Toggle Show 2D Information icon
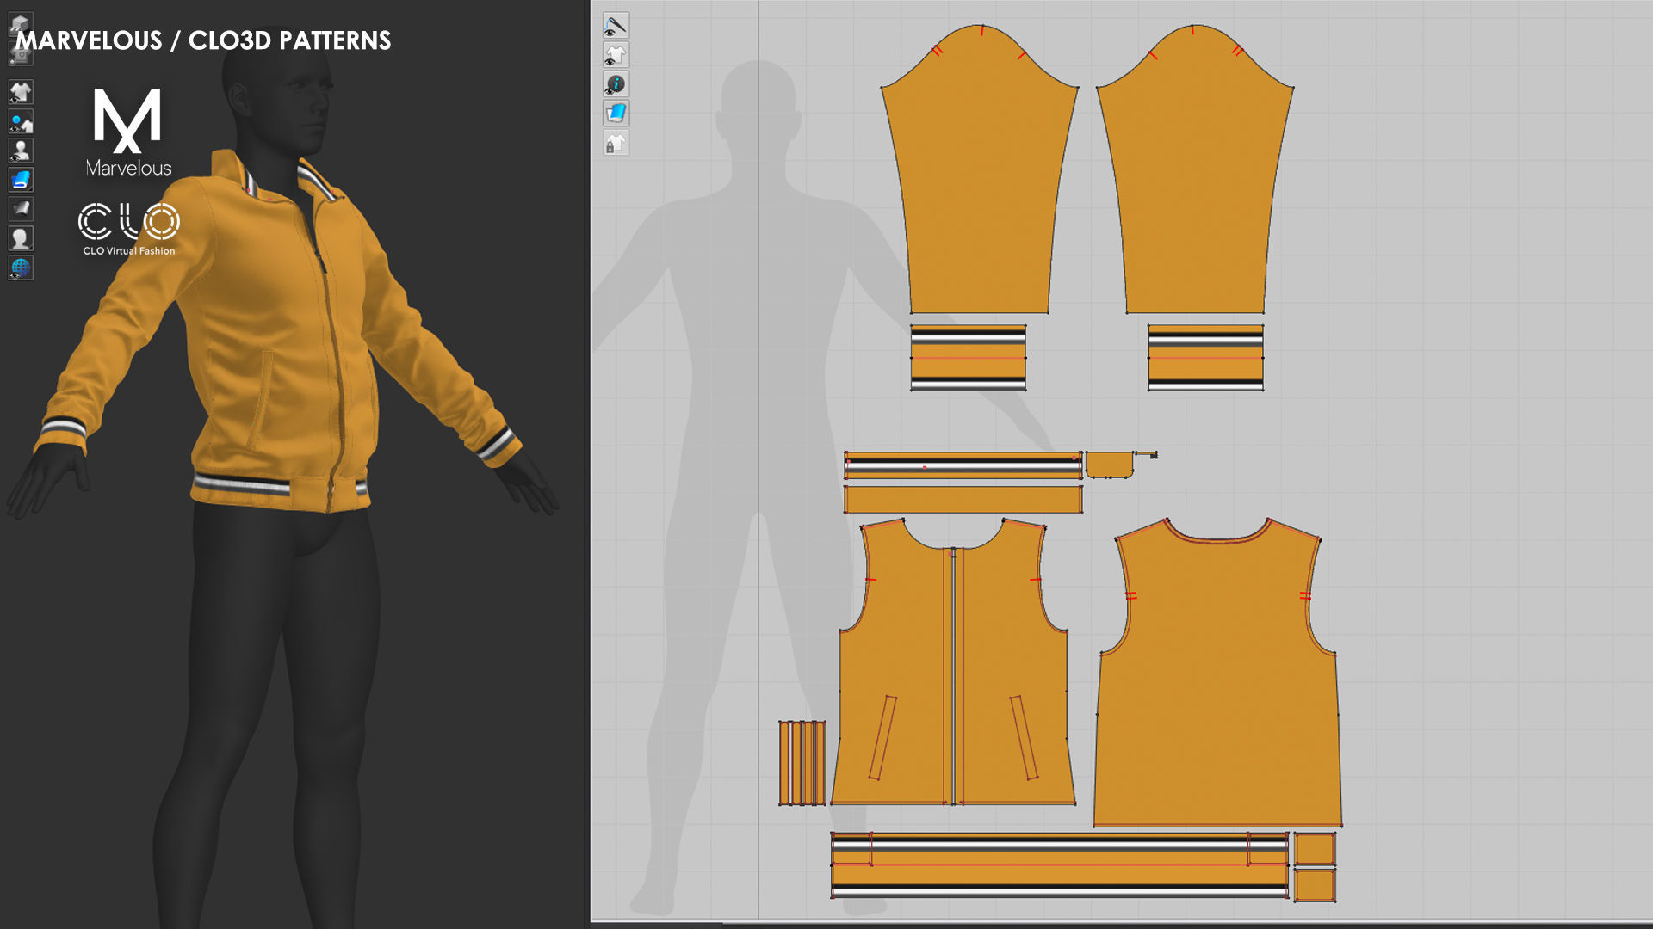This screenshot has width=1653, height=929. [616, 84]
